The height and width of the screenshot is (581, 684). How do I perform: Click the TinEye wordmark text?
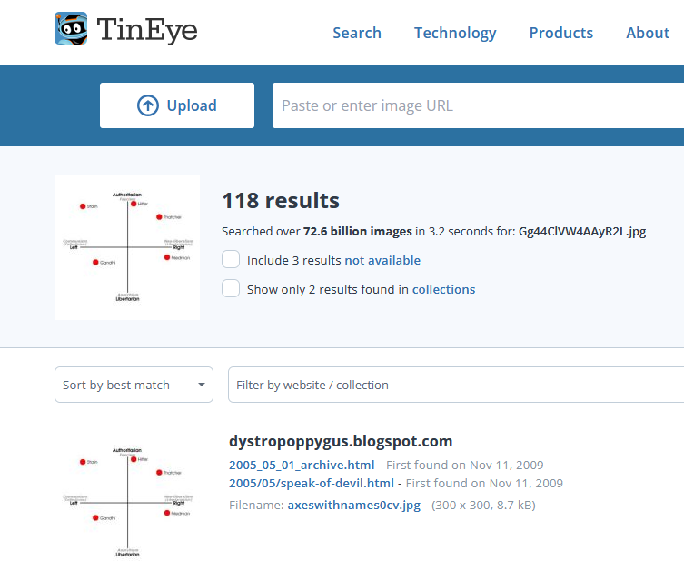tap(147, 29)
